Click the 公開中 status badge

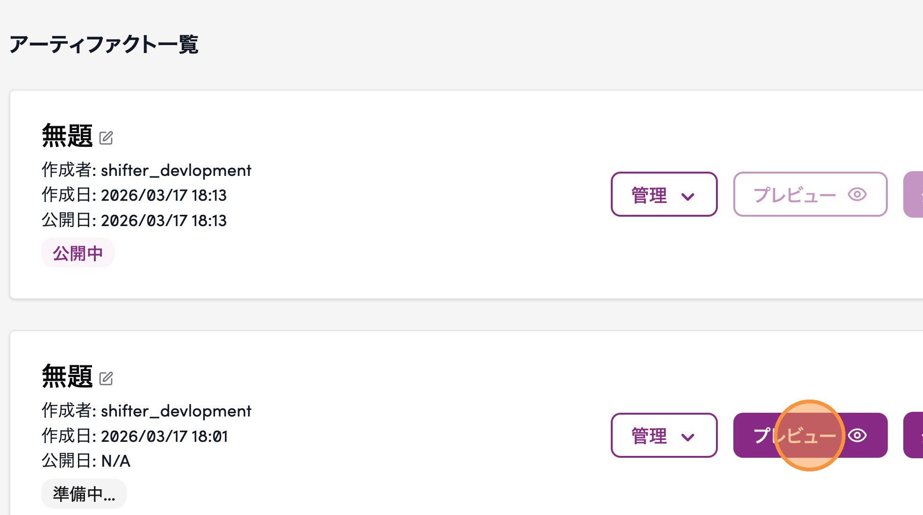click(78, 253)
